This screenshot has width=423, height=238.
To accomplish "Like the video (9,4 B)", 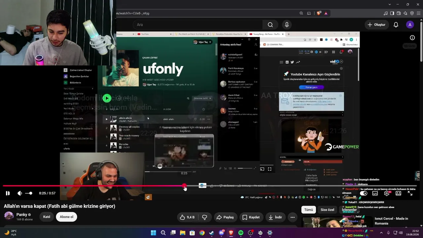I will pyautogui.click(x=187, y=217).
